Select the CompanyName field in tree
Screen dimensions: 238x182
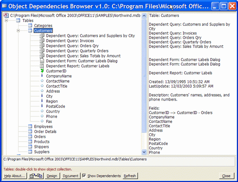click(59, 76)
